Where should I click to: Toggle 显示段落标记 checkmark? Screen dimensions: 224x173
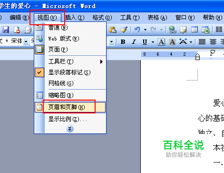pos(39,72)
